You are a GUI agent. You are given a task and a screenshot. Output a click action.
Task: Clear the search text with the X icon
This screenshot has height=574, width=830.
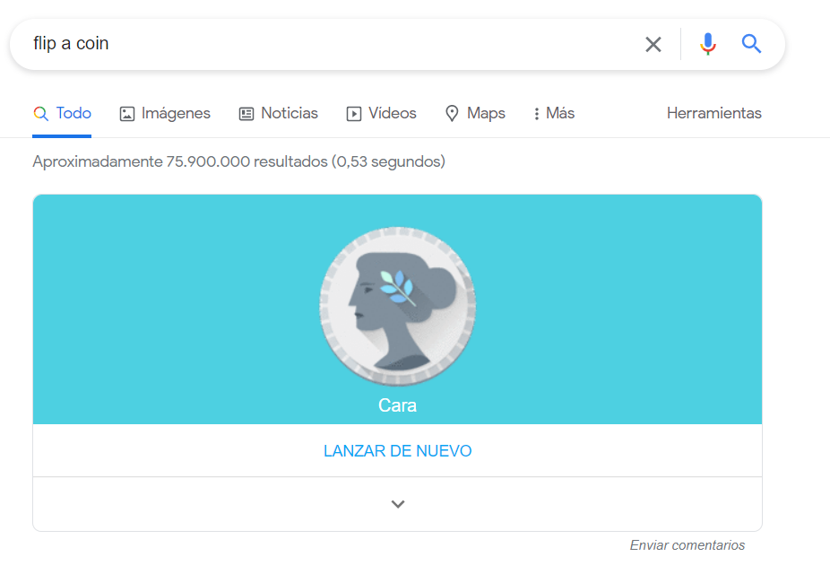[x=653, y=44]
